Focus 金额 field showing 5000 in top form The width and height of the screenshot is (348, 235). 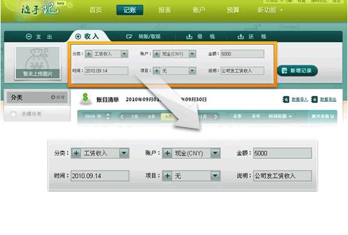pyautogui.click(x=243, y=54)
